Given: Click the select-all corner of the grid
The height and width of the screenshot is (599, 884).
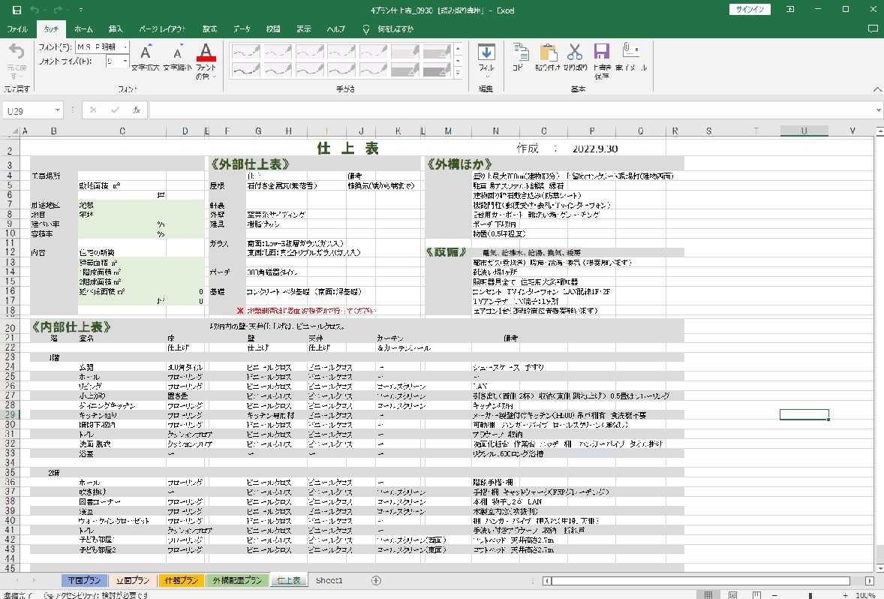Looking at the screenshot, I should click(x=15, y=132).
